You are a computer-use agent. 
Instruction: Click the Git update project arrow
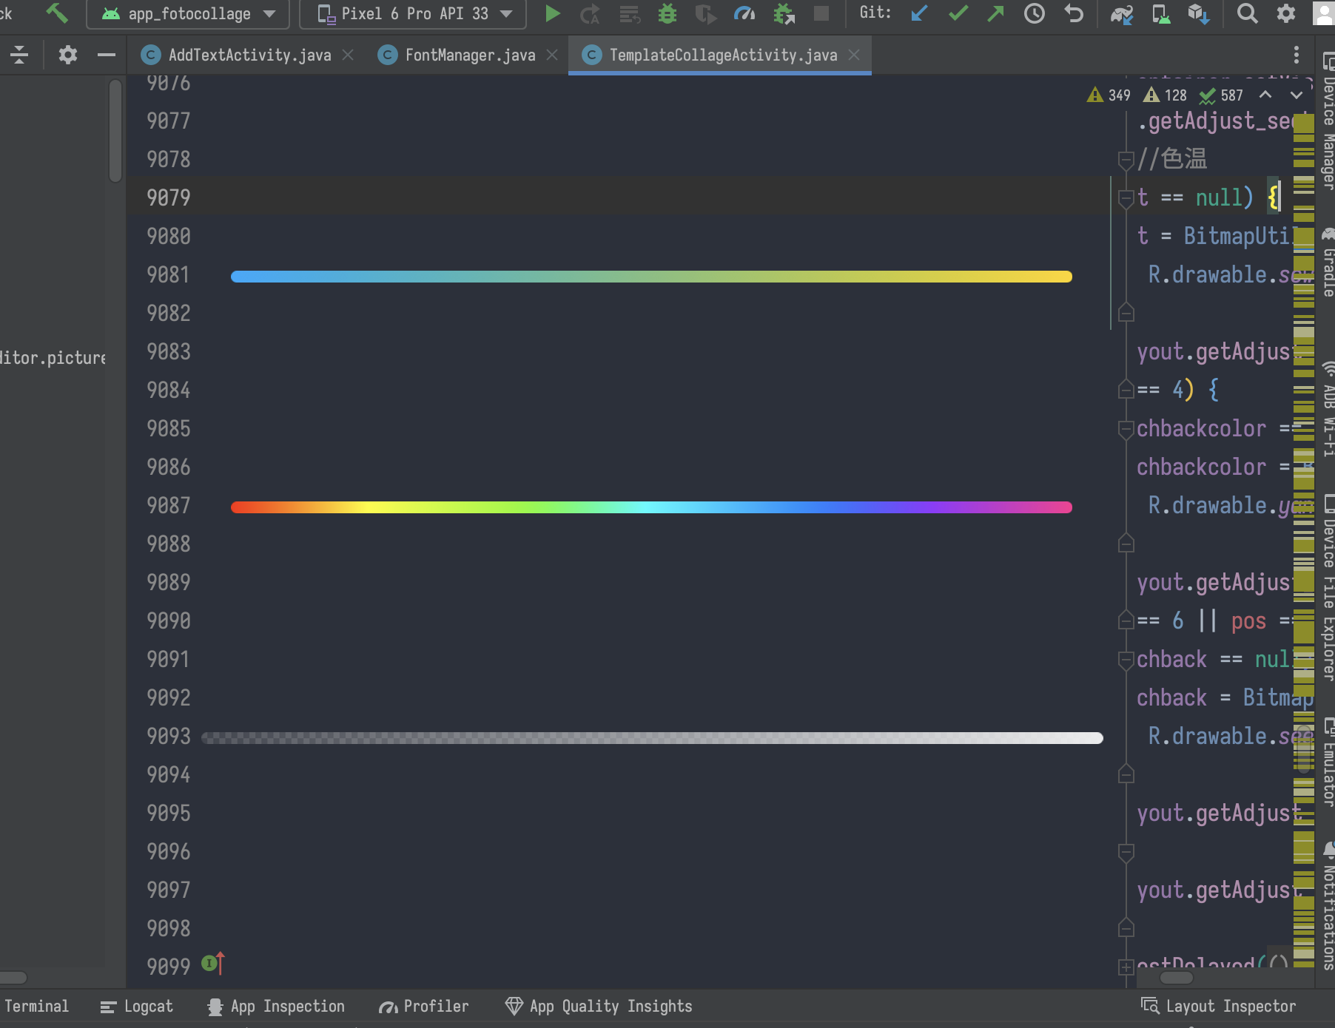coord(919,13)
